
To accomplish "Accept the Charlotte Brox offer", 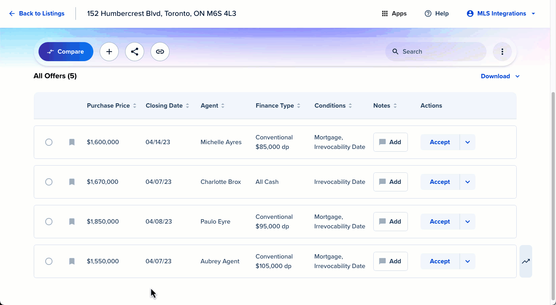I will [440, 182].
